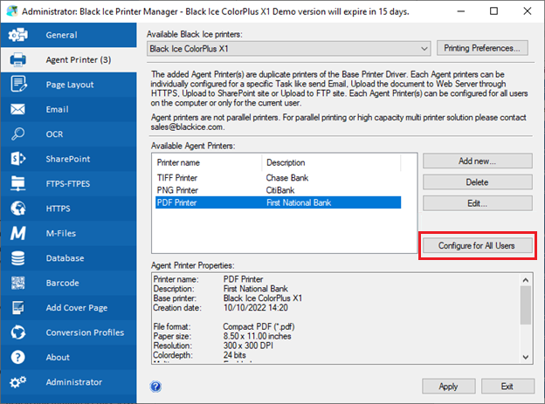Click up arrow of properties scrollbar
The height and width of the screenshot is (404, 545).
(526, 280)
